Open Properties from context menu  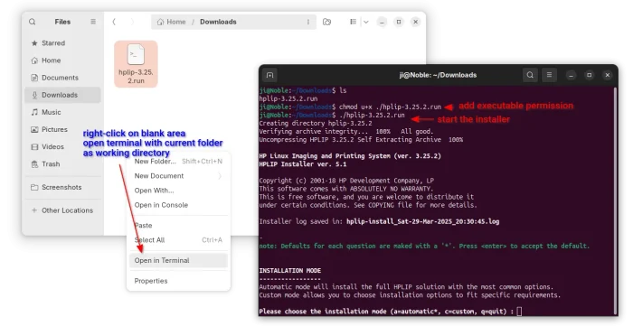tap(178, 281)
